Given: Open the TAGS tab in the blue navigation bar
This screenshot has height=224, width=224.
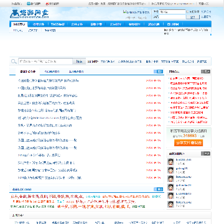Looking at the screenshot, I should coord(57,24).
